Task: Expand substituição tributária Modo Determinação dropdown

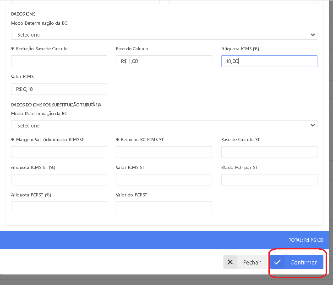Action: 164,125
